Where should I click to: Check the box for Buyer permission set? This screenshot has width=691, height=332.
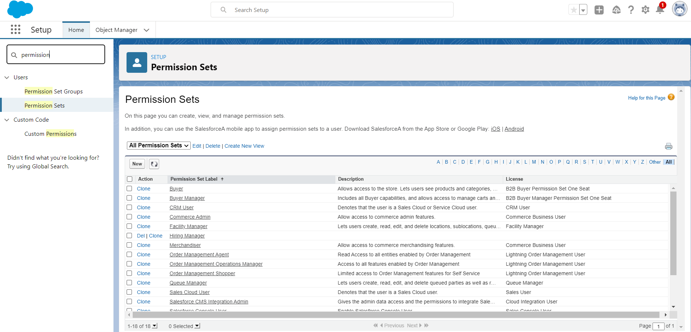pos(129,189)
